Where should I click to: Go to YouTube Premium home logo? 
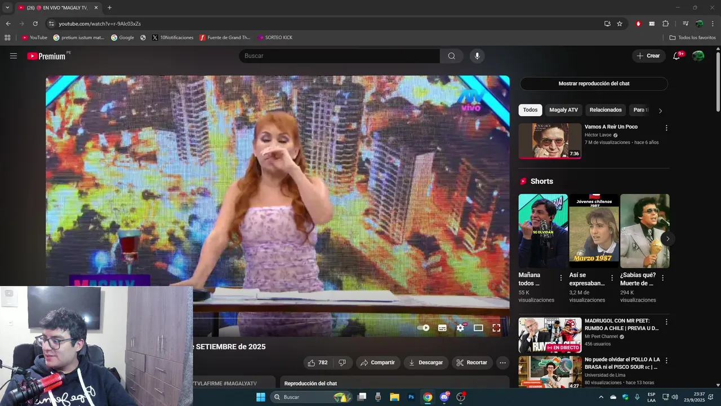[x=46, y=56]
